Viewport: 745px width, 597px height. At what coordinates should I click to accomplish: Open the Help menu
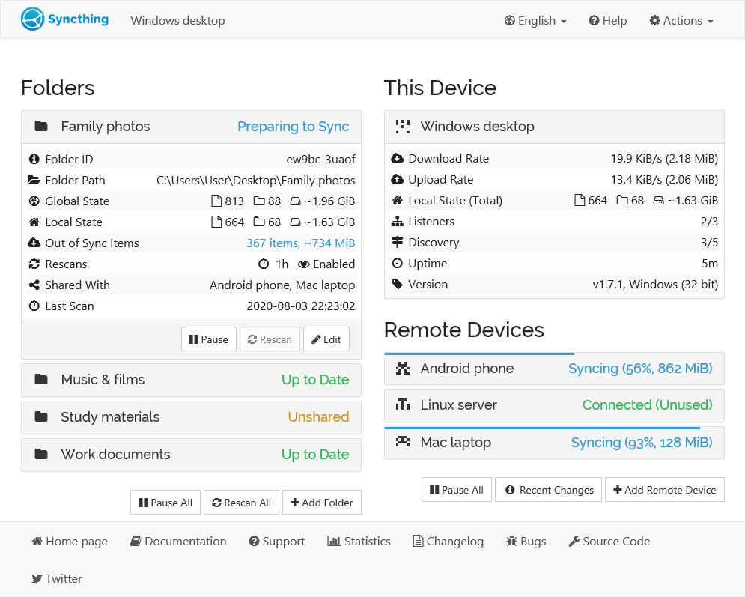pos(607,20)
